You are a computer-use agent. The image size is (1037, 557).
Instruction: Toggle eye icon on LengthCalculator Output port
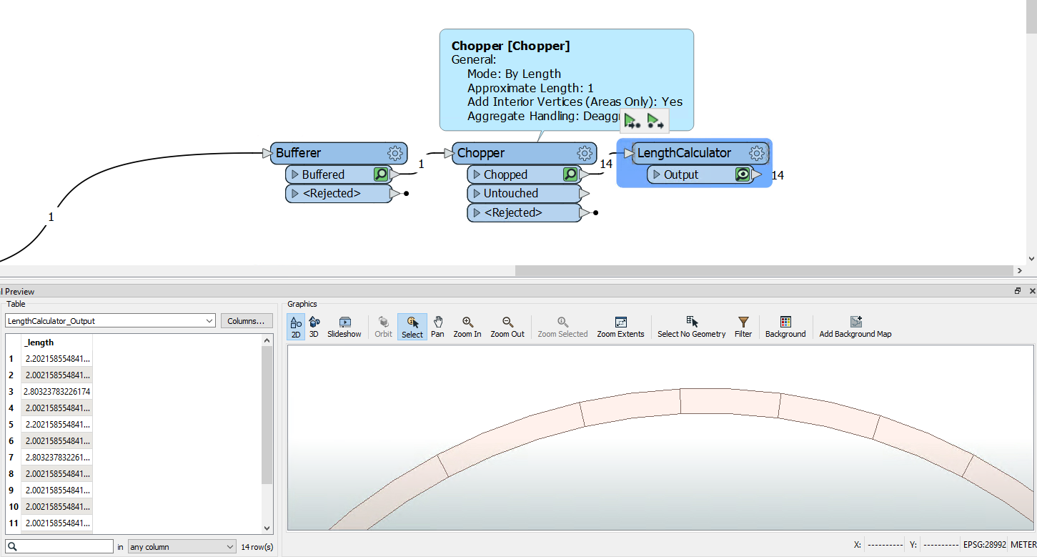pos(743,174)
